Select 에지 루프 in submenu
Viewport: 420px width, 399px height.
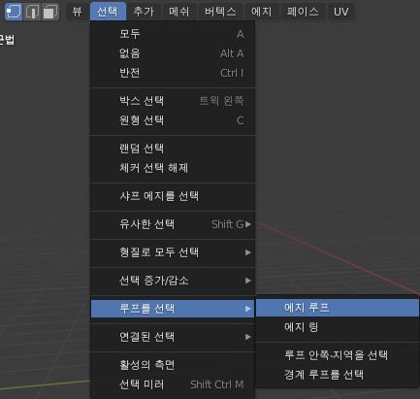point(338,308)
